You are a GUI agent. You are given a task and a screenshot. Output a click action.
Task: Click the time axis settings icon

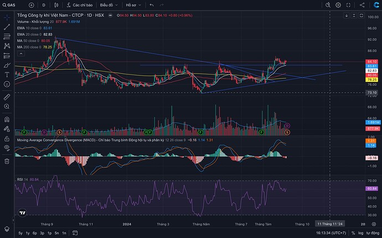pos(374,224)
